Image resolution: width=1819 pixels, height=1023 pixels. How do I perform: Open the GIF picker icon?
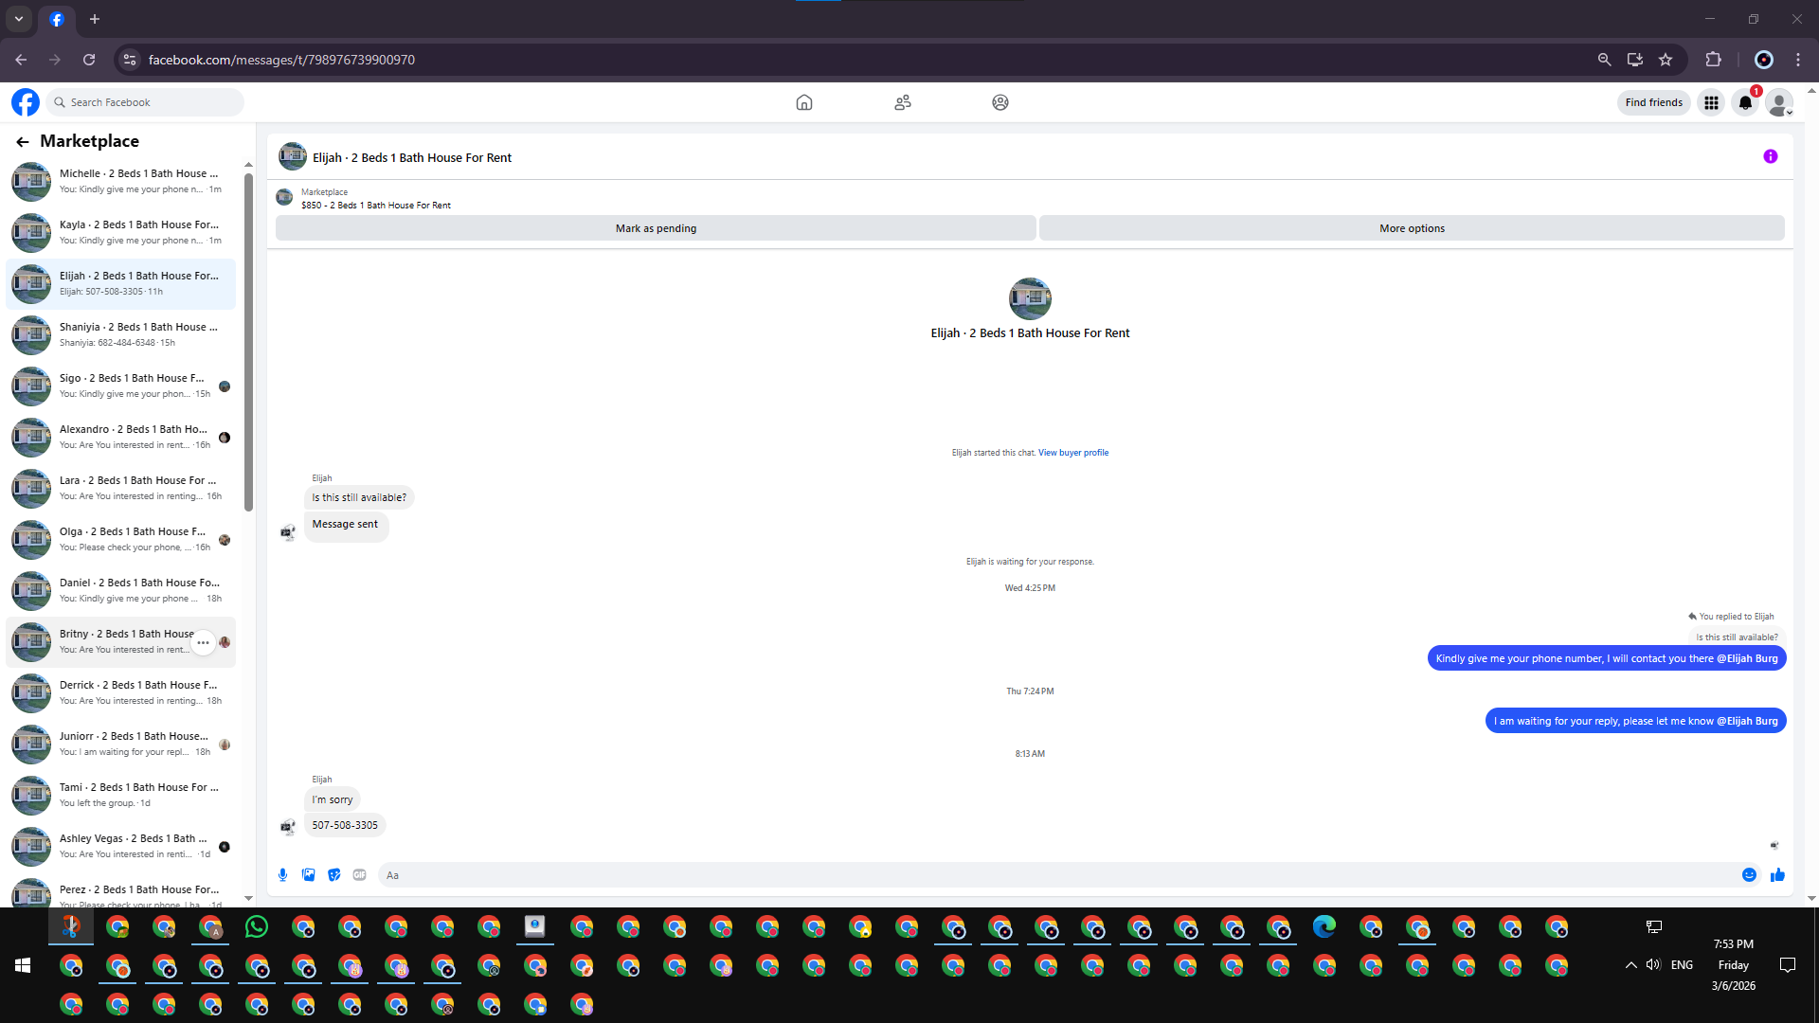pos(359,875)
